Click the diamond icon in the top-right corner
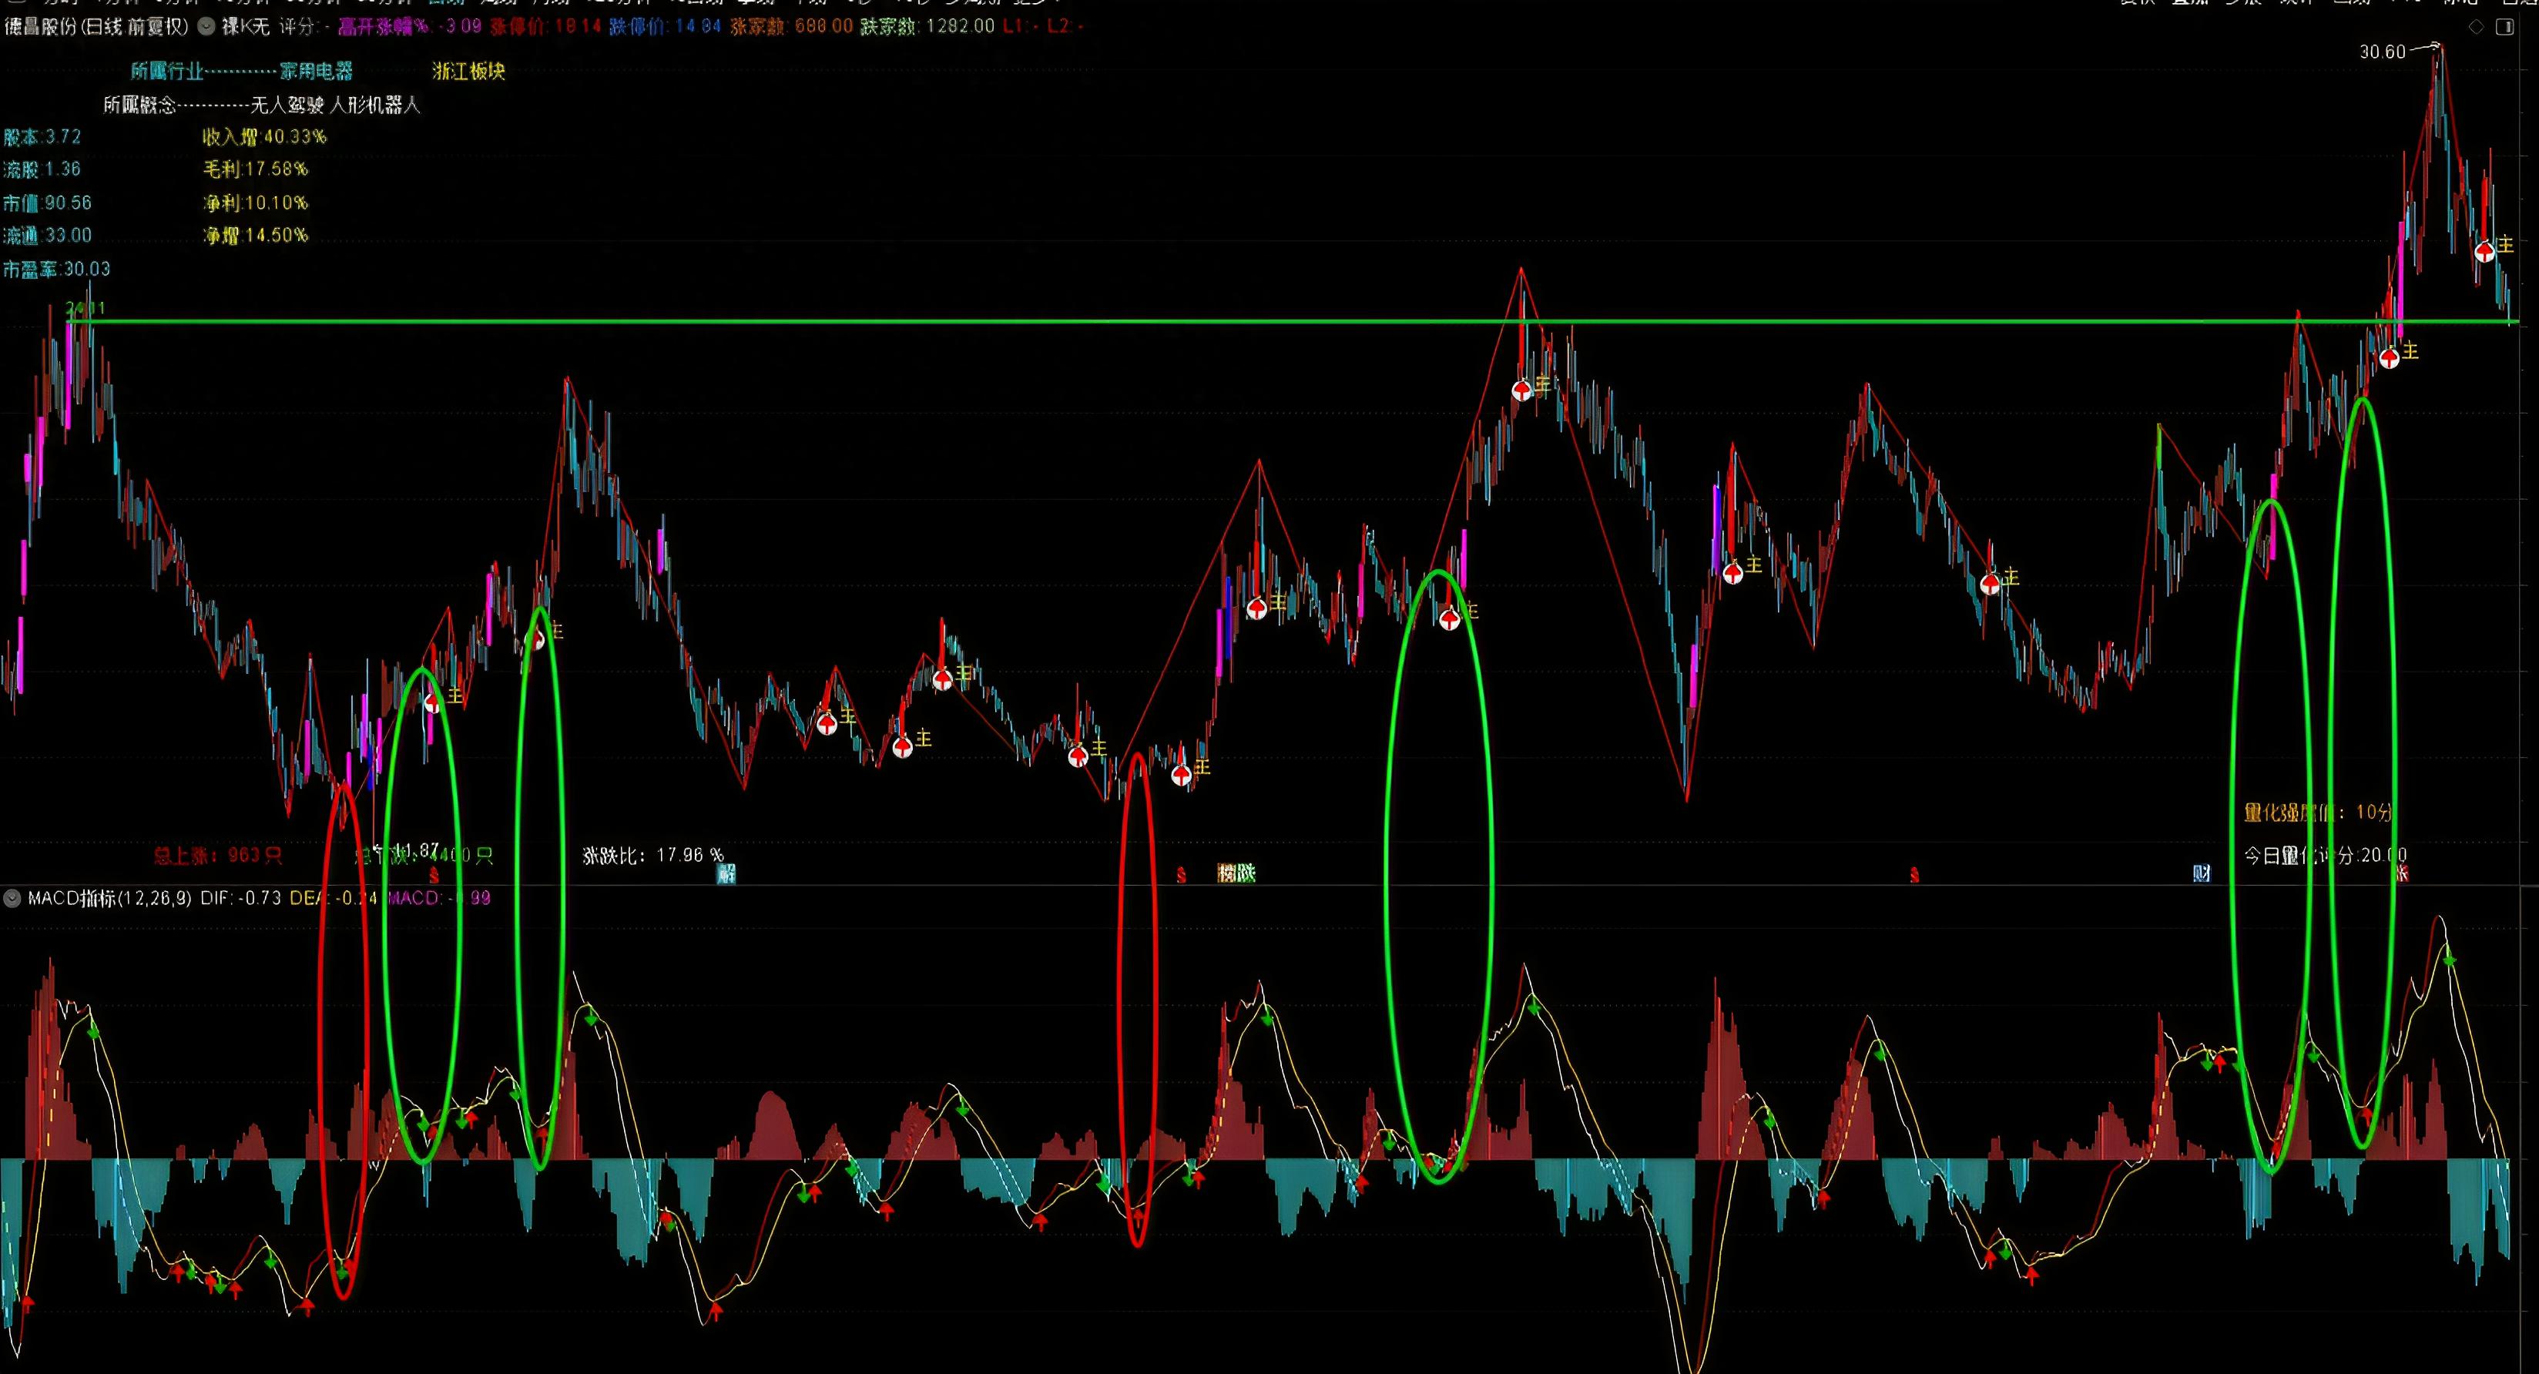Screen dimensions: 2539x1374 2477,28
